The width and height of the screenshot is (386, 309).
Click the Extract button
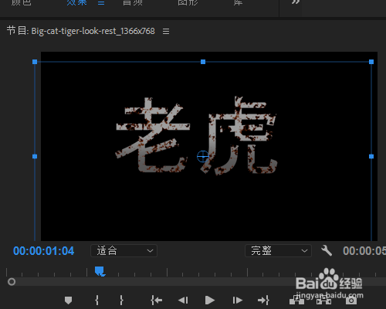coord(323,301)
